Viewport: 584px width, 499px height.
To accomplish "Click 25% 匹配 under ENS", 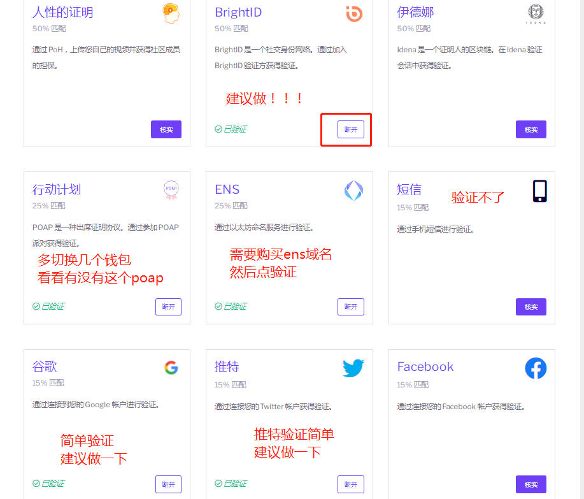I will tap(231, 206).
